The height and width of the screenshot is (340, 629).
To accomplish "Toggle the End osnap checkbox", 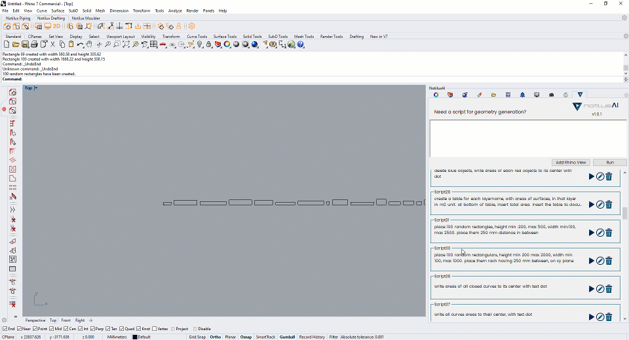I will pos(5,329).
